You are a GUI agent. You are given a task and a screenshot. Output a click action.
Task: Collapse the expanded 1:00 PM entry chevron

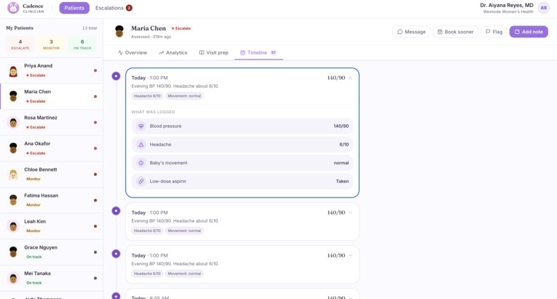coord(350,78)
